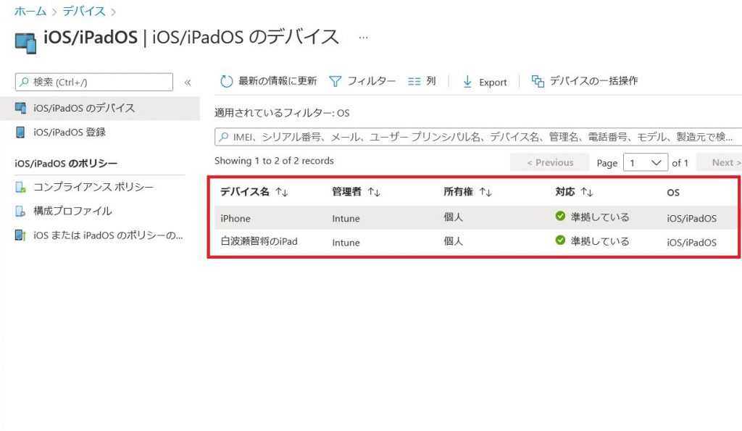Open the Page number dropdown
This screenshot has width=742, height=431.
[x=646, y=163]
